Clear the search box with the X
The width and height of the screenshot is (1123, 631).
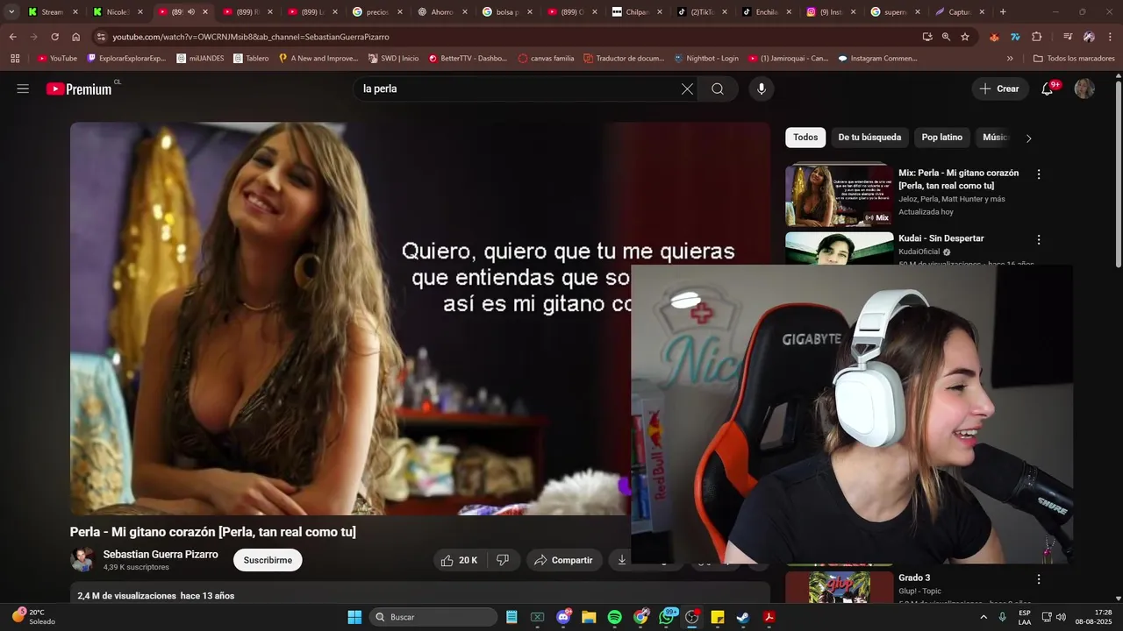coord(687,89)
